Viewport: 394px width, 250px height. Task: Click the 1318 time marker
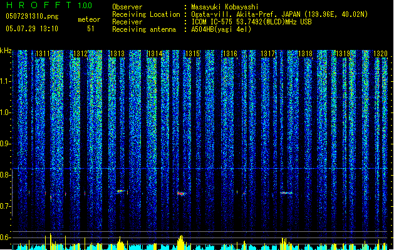(x=305, y=54)
